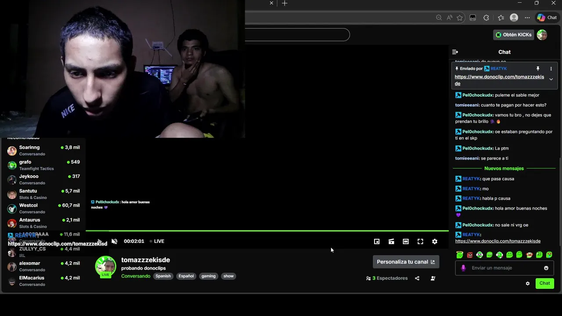
Task: Click Personaliza tu canal button
Action: coord(406,262)
